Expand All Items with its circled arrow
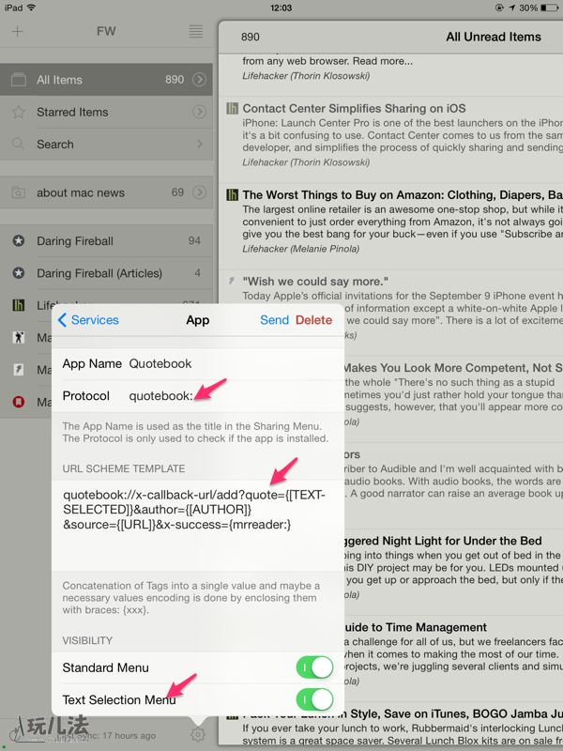 [199, 80]
